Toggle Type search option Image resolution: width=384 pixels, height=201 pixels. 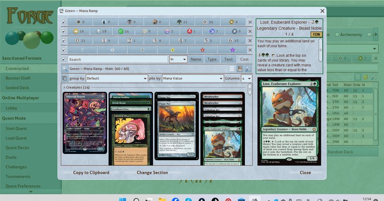pos(212,59)
